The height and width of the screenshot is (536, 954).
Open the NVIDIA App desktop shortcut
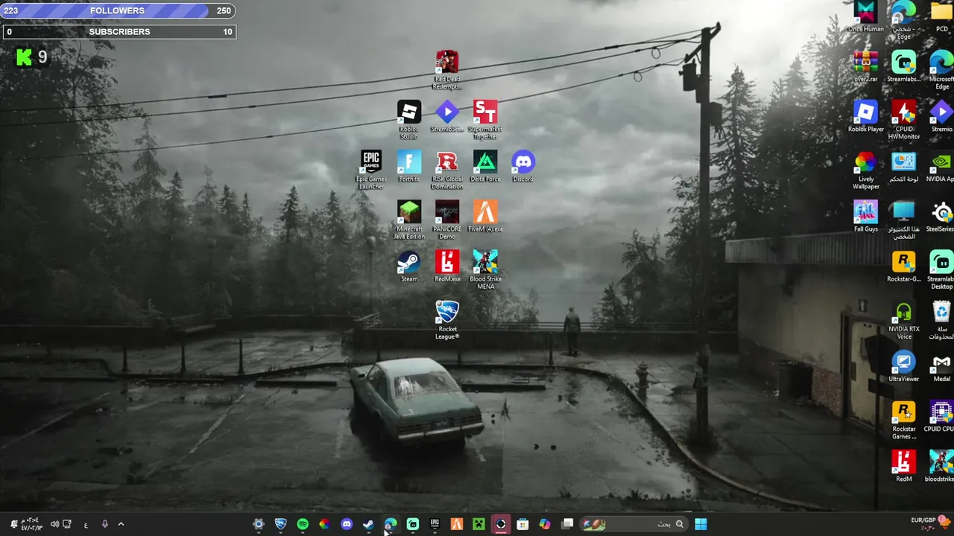coord(941,167)
